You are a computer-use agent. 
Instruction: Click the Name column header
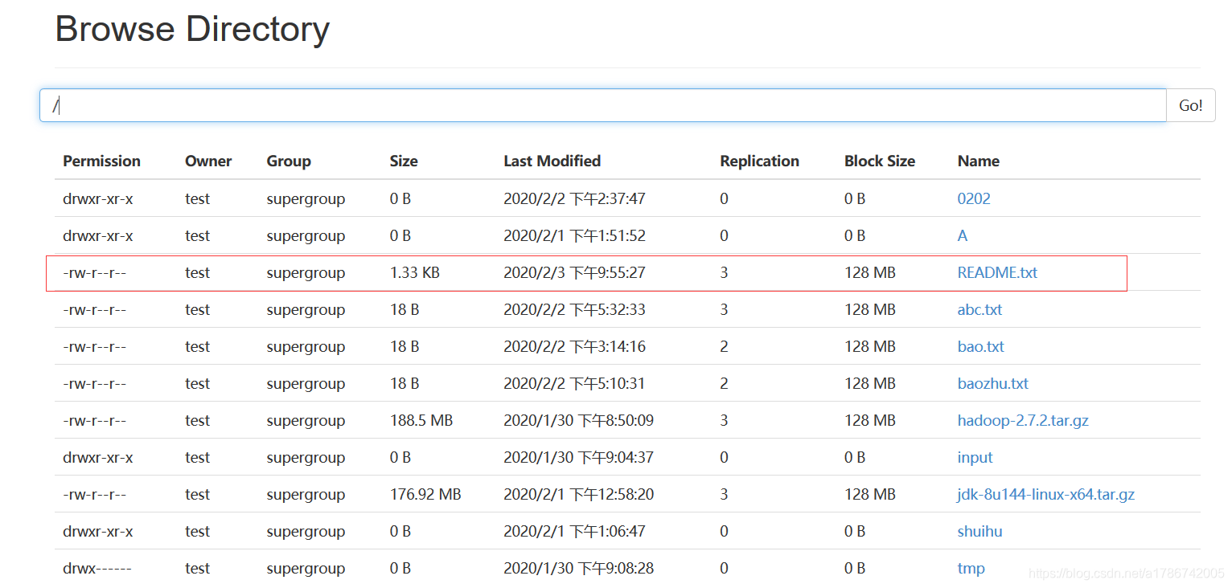(978, 161)
